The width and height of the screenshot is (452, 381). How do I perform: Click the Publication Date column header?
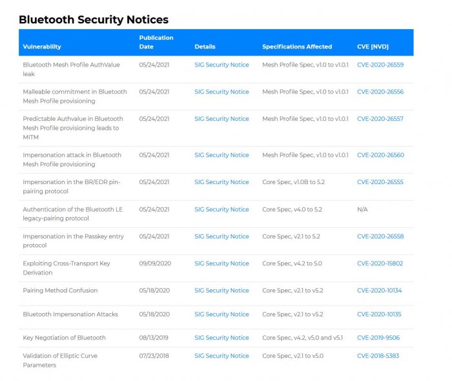click(156, 42)
